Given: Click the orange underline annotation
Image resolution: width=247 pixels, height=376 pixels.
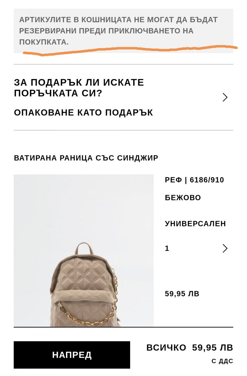Looking at the screenshot, I should [x=130, y=50].
